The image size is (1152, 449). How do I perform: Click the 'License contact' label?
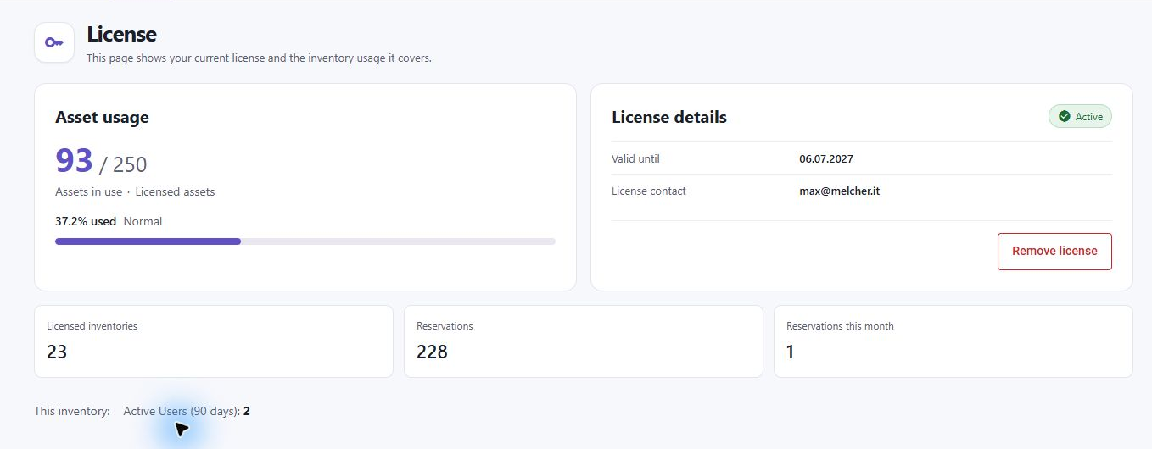coord(649,191)
